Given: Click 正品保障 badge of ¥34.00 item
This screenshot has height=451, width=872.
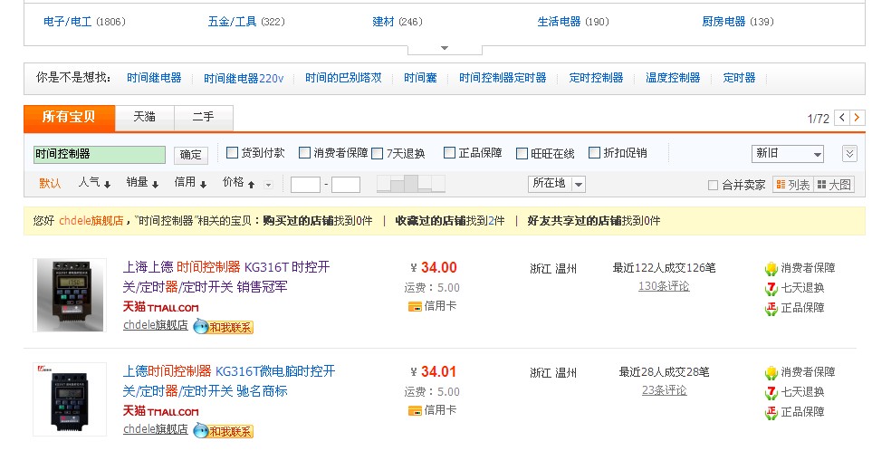Looking at the screenshot, I should click(794, 308).
